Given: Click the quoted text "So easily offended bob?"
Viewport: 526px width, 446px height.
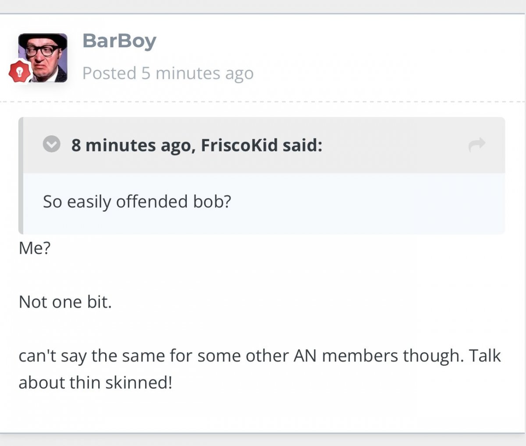Looking at the screenshot, I should 137,202.
